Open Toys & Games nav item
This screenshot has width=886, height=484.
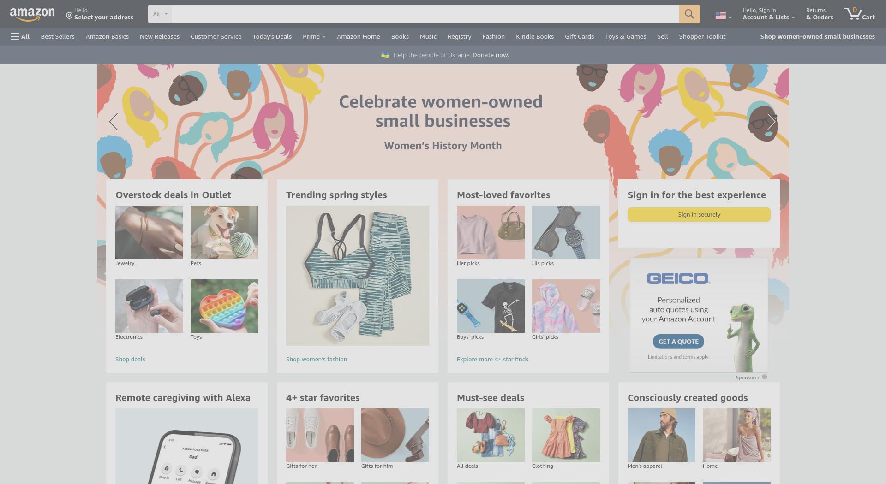point(625,36)
